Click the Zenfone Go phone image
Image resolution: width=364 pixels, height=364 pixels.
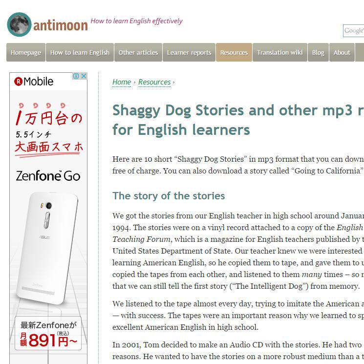(x=47, y=248)
